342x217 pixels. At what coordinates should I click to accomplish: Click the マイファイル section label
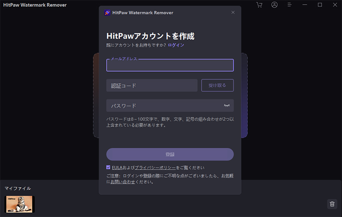pyautogui.click(x=18, y=188)
